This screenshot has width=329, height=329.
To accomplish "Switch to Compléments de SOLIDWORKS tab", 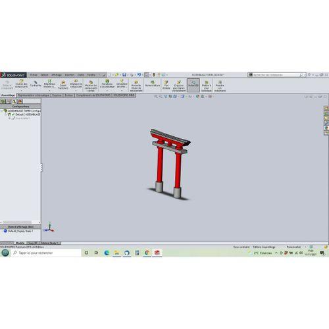I will [x=93, y=95].
